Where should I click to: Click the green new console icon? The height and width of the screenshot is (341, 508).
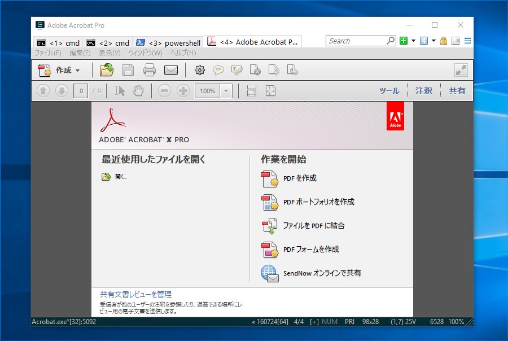coord(404,41)
